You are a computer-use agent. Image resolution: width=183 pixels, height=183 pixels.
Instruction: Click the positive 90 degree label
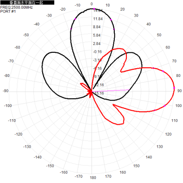pyautogui.click(x=180, y=91)
